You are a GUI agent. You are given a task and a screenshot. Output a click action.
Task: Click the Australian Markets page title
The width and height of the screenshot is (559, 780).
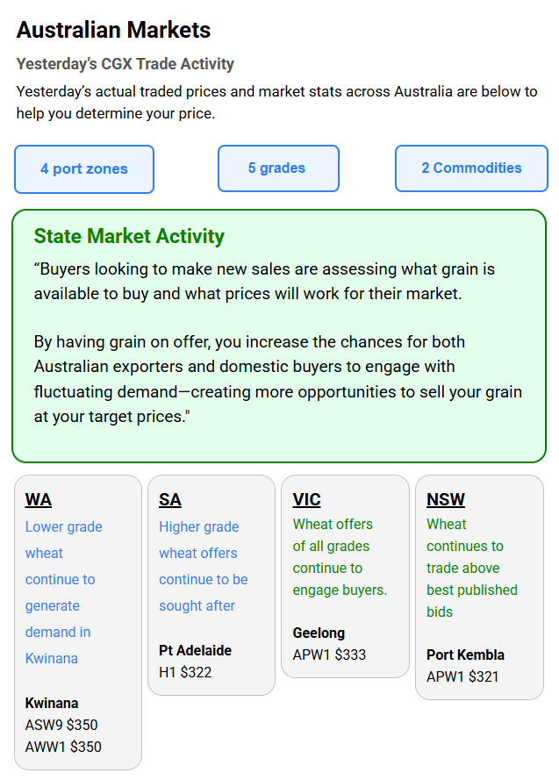(x=113, y=30)
